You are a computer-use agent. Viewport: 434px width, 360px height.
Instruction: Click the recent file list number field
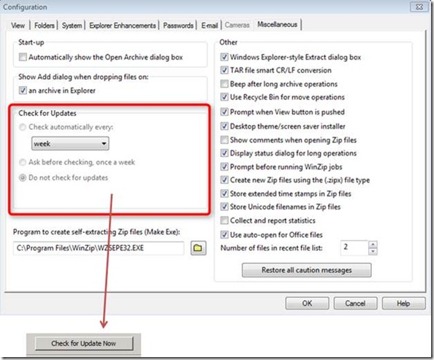(x=354, y=248)
